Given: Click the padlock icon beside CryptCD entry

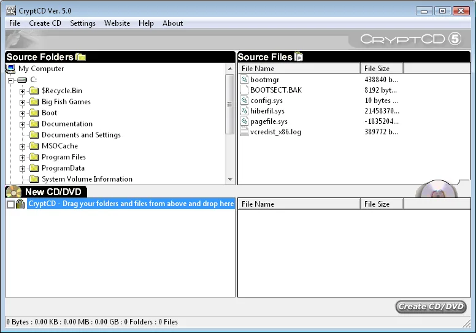Looking at the screenshot, I should tap(20, 204).
